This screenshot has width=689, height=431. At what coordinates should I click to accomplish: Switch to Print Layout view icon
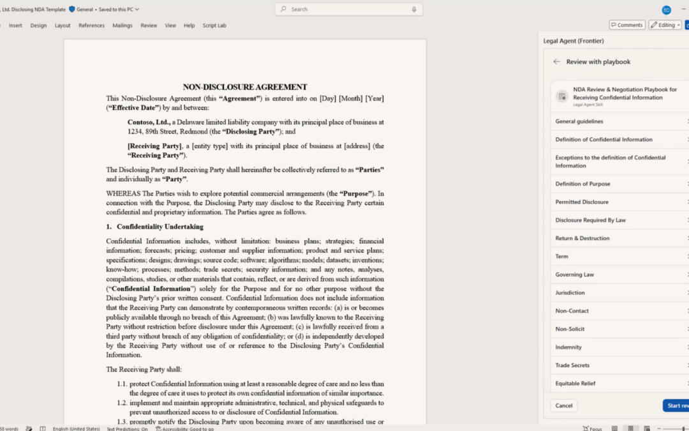click(630, 428)
